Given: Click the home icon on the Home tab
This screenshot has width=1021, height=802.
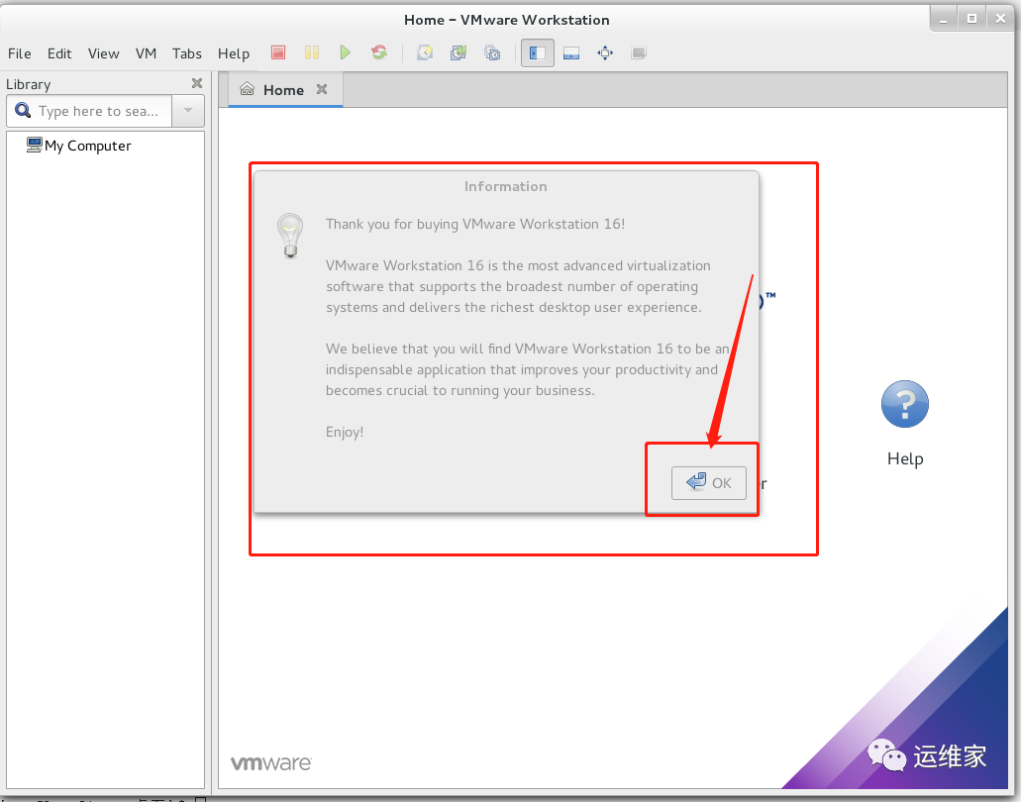Looking at the screenshot, I should point(247,89).
